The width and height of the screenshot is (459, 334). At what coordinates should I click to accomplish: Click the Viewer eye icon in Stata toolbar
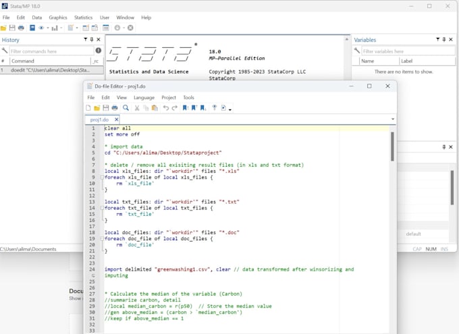point(42,28)
